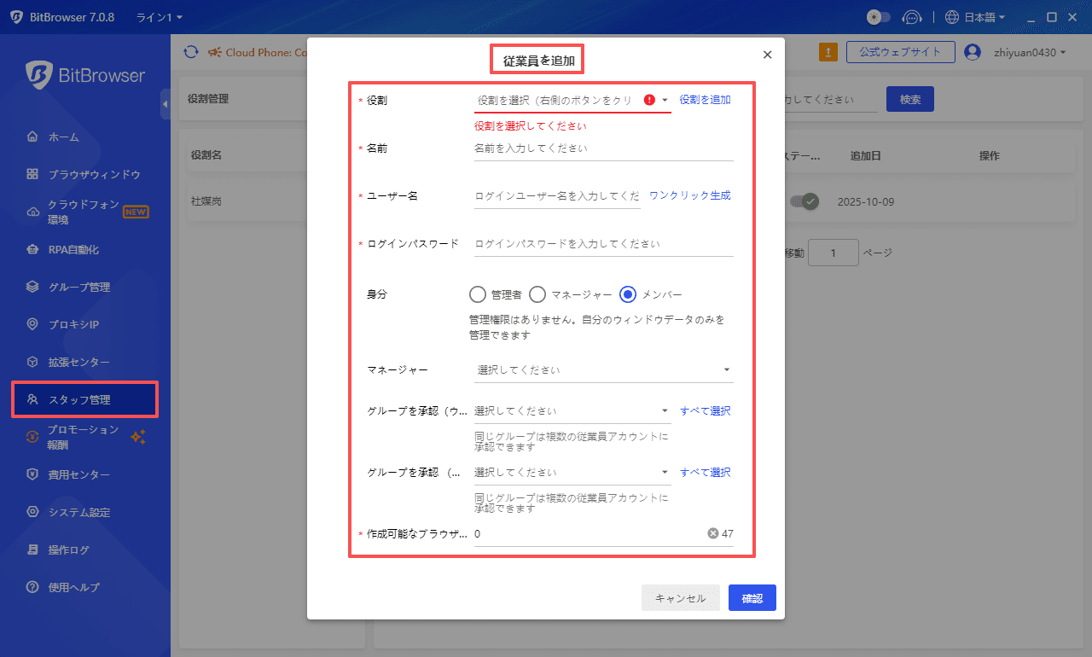Click the page number input field
The image size is (1092, 657).
pyautogui.click(x=834, y=252)
